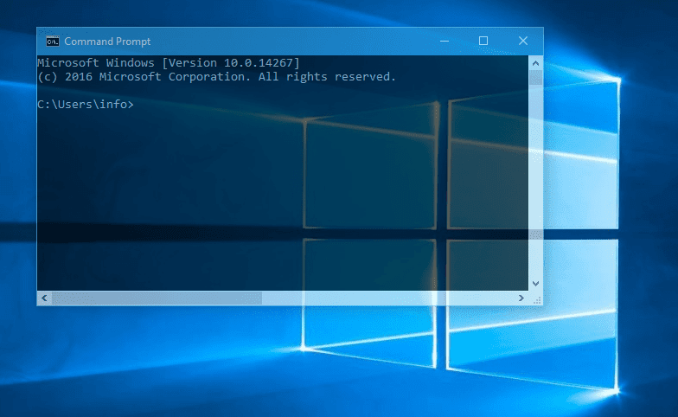Click the resize grip in window corner
This screenshot has height=417, width=678.
(536, 299)
